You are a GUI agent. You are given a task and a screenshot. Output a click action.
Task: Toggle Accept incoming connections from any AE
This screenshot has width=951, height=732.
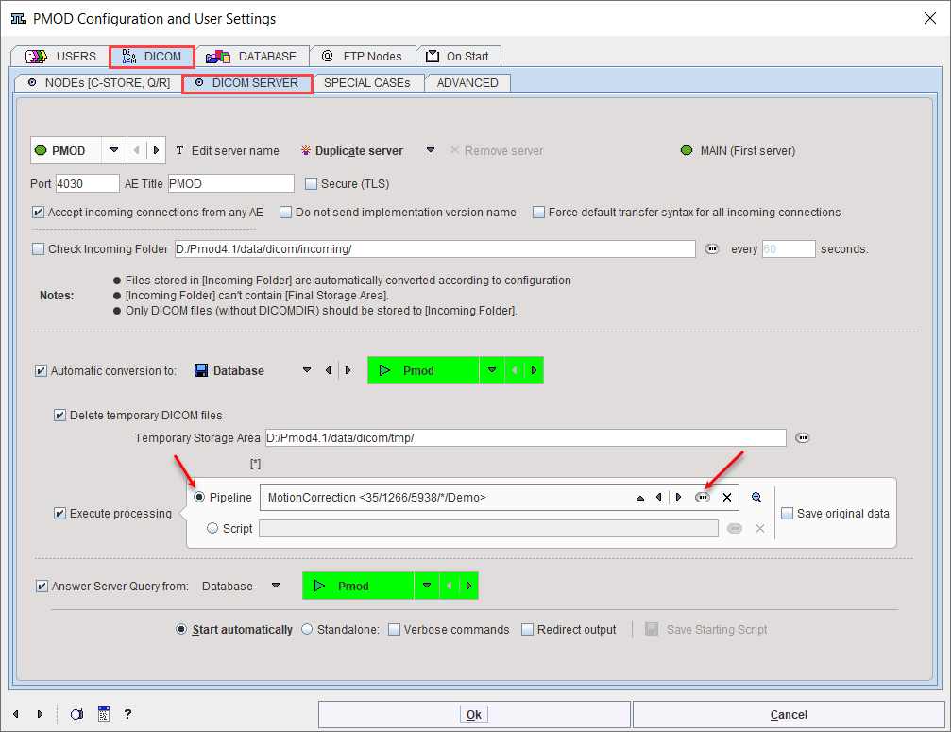pyautogui.click(x=38, y=213)
